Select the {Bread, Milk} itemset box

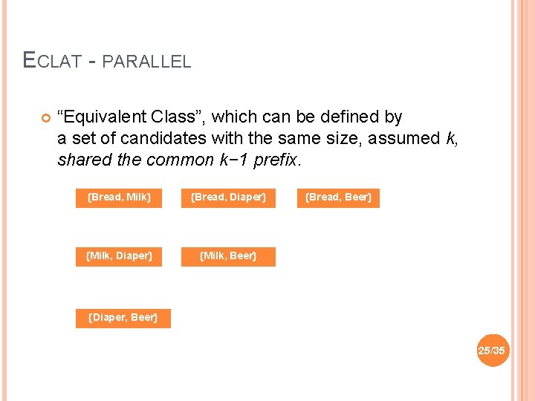coord(119,198)
